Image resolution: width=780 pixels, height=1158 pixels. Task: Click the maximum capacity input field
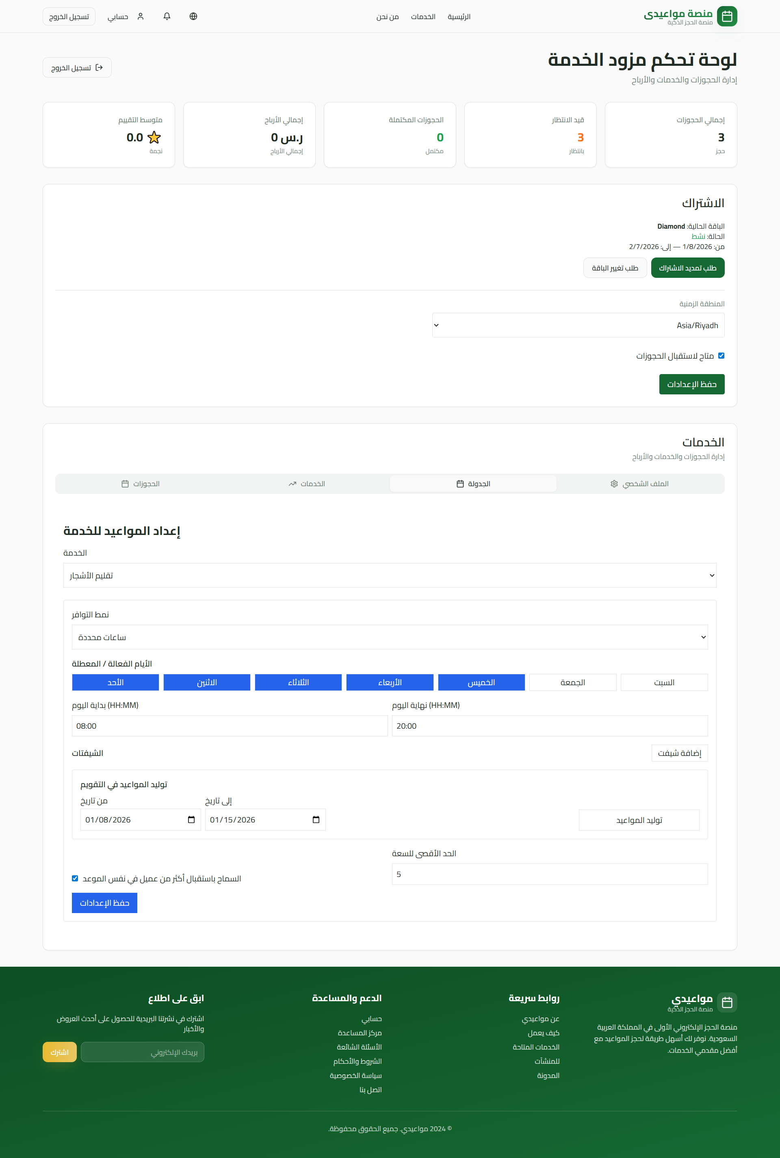tap(549, 874)
